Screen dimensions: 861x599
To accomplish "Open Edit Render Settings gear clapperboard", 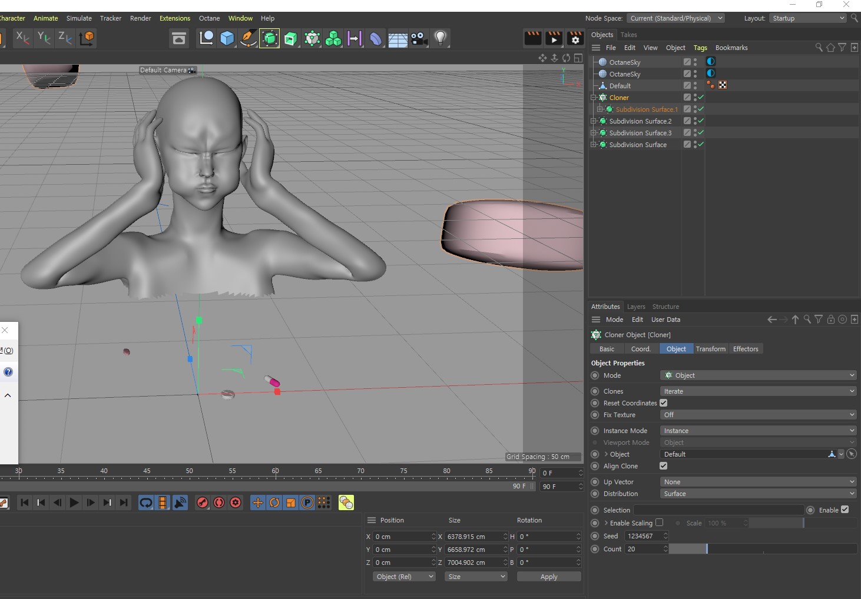I will 575,38.
